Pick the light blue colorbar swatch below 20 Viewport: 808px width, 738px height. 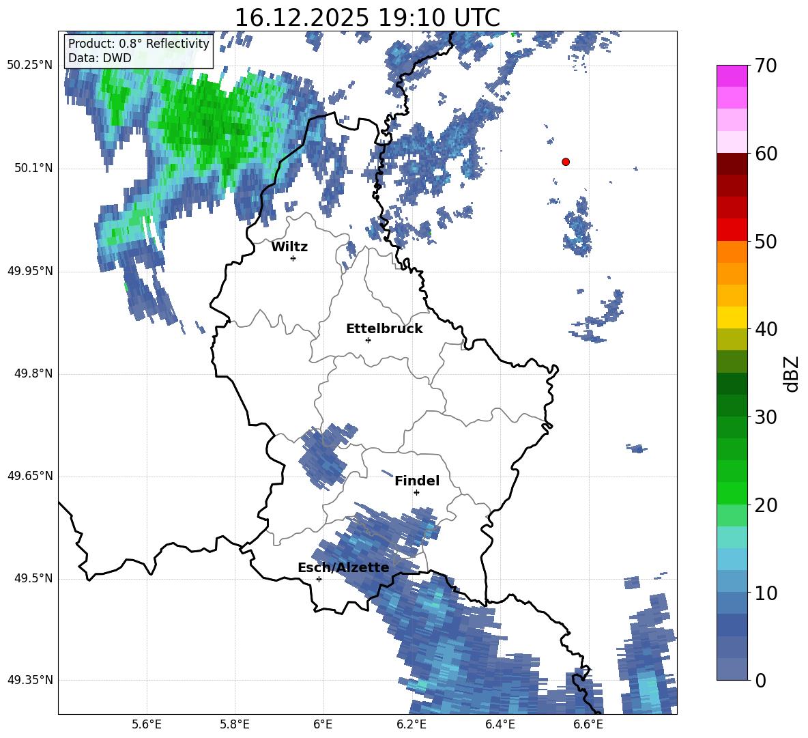732,559
